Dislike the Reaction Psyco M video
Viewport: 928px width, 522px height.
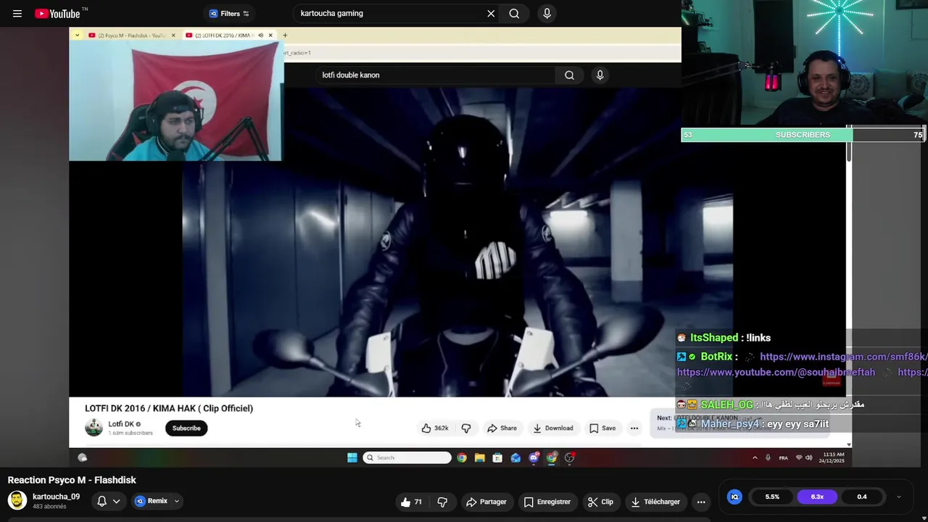click(x=442, y=502)
